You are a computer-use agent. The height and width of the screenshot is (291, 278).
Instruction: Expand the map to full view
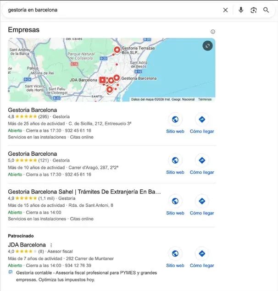click(x=207, y=46)
